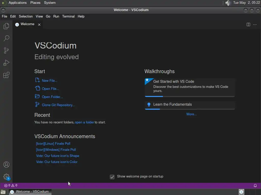Open the Manage gear icon

pos(6,177)
